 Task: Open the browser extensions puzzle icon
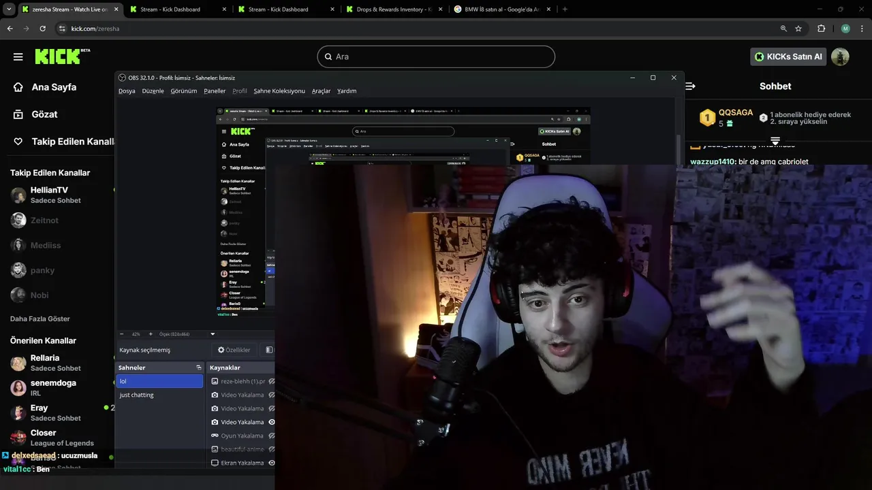coord(821,29)
